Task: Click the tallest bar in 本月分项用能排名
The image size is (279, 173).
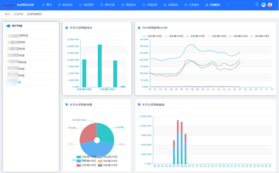Action: [x=100, y=66]
